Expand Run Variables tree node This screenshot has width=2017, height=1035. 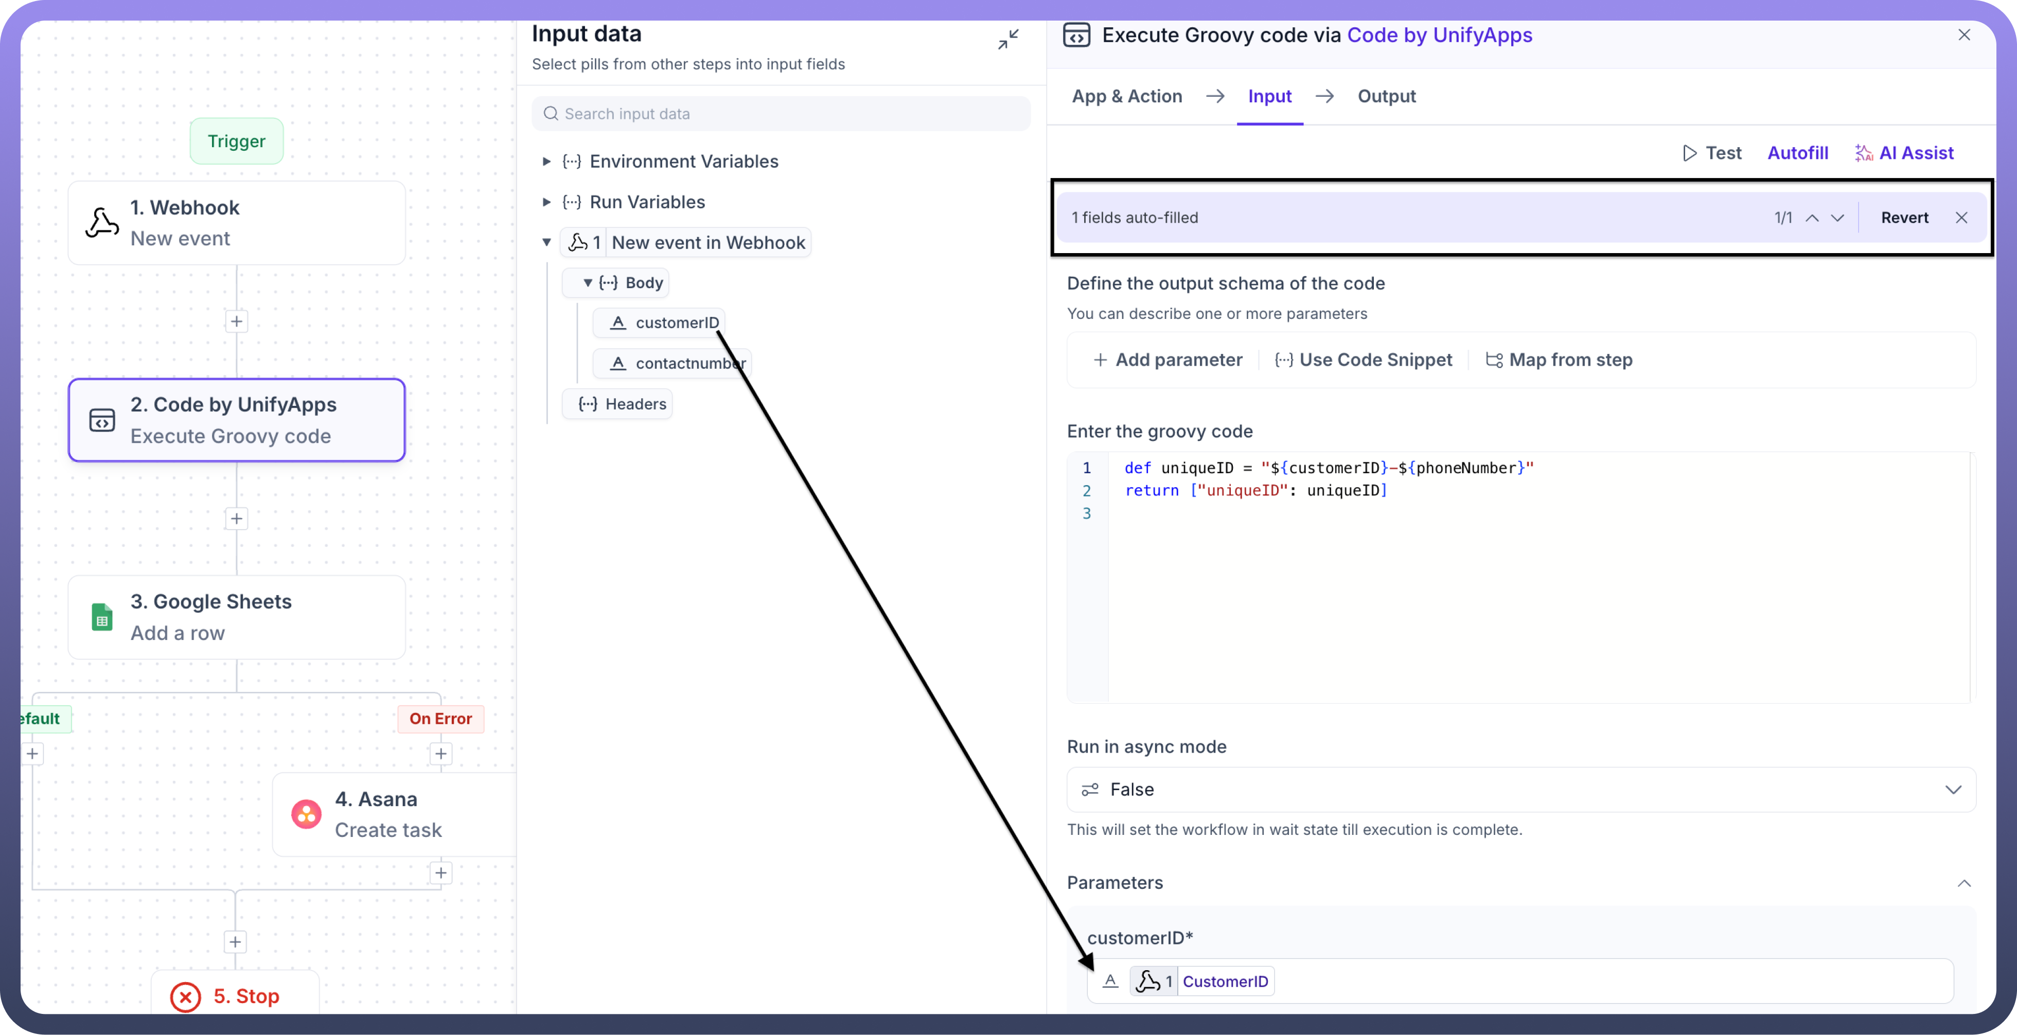(x=546, y=202)
